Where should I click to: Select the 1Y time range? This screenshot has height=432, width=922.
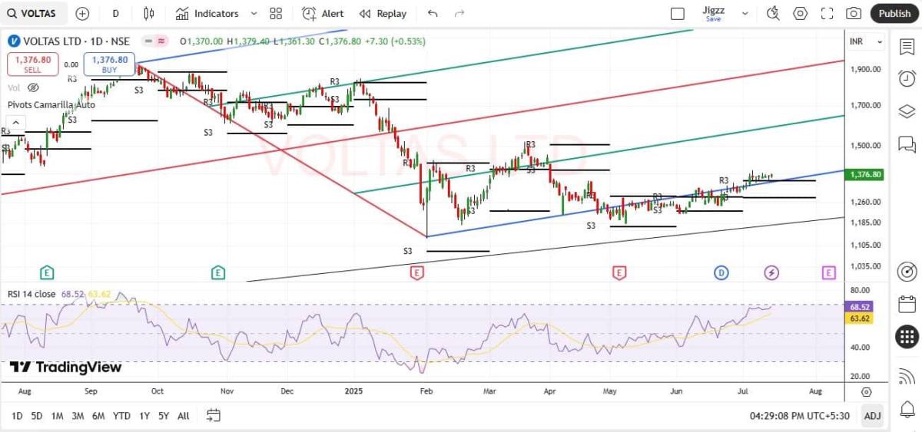pos(144,416)
